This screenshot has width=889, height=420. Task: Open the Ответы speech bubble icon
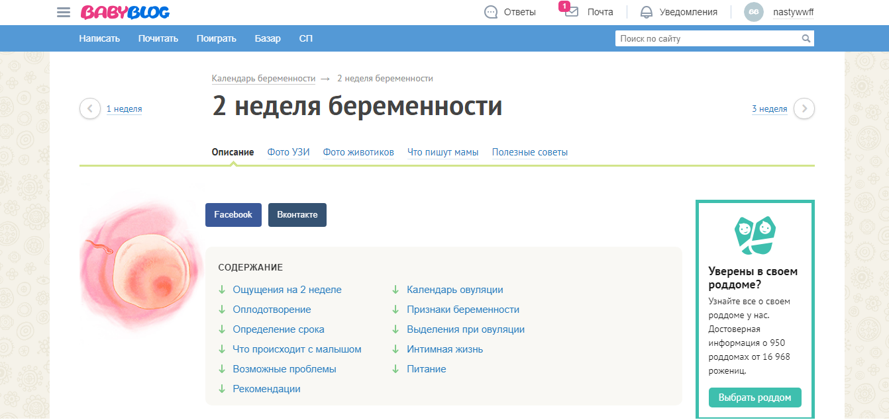pos(490,11)
